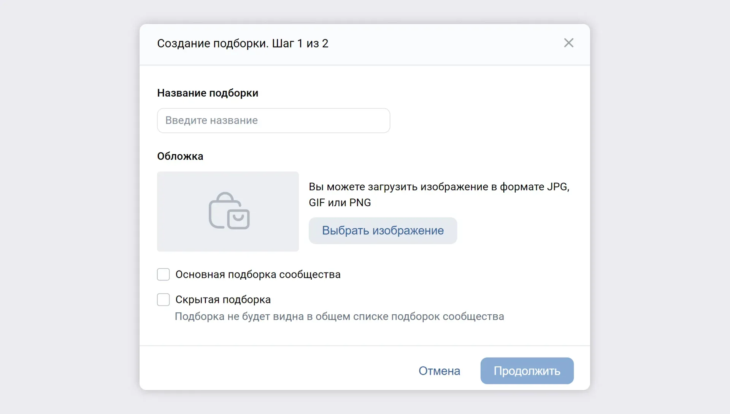Cancel with the 'Отмена' link
Viewport: 730px width, 414px height.
coord(439,371)
